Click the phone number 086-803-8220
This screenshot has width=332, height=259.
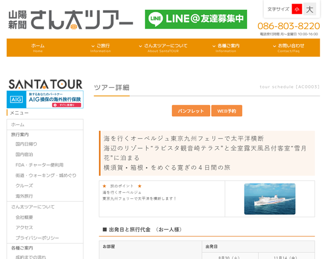click(x=289, y=26)
